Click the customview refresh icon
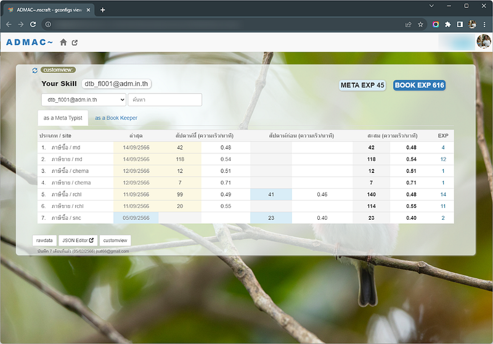Viewport: 493px width, 344px height. (x=35, y=70)
